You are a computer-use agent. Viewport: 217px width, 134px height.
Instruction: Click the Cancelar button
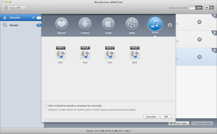pos(151,117)
